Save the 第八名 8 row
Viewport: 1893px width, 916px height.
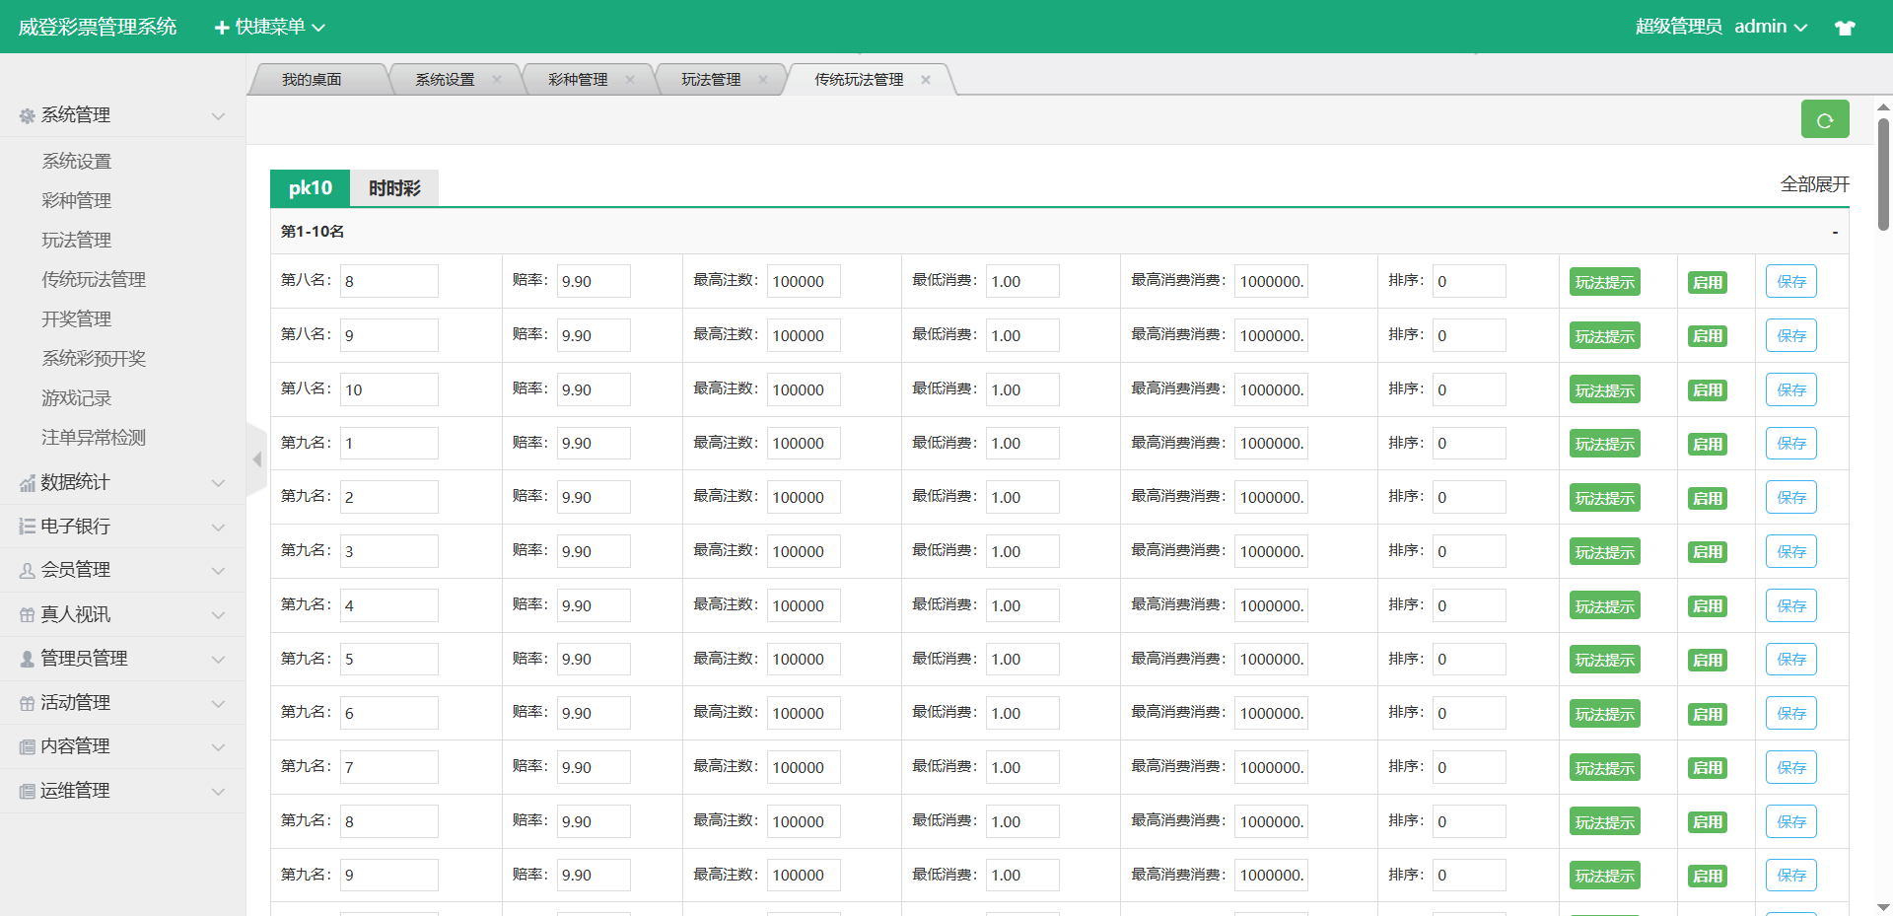[x=1791, y=282]
